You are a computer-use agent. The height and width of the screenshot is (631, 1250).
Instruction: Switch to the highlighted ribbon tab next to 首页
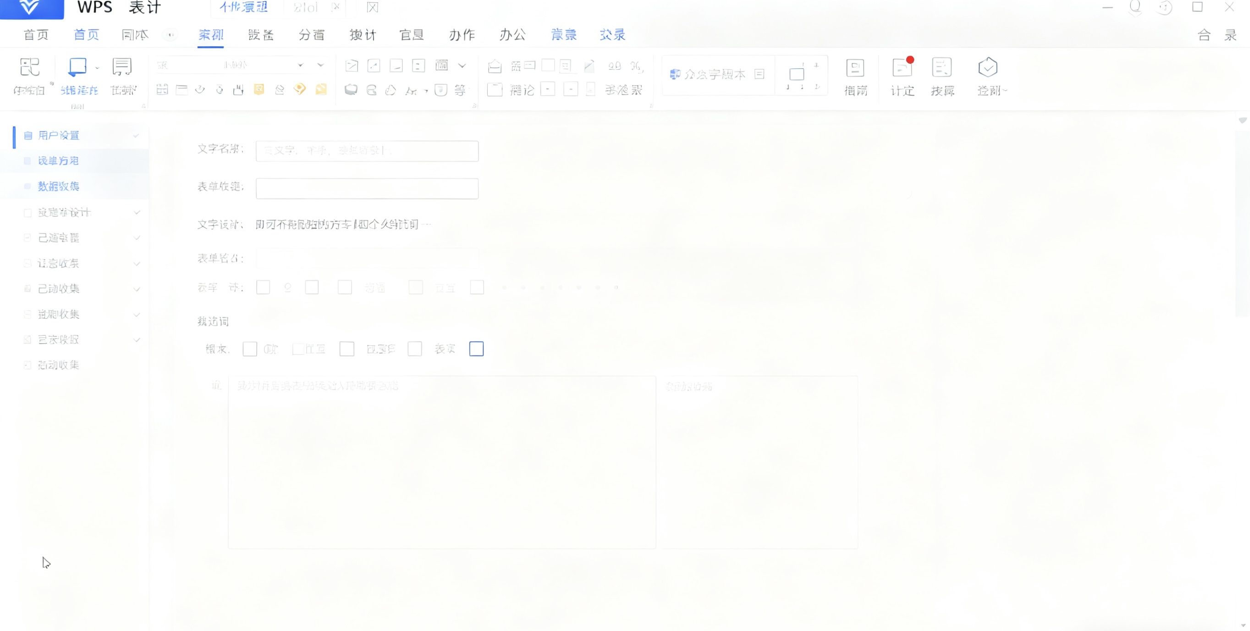tap(210, 34)
